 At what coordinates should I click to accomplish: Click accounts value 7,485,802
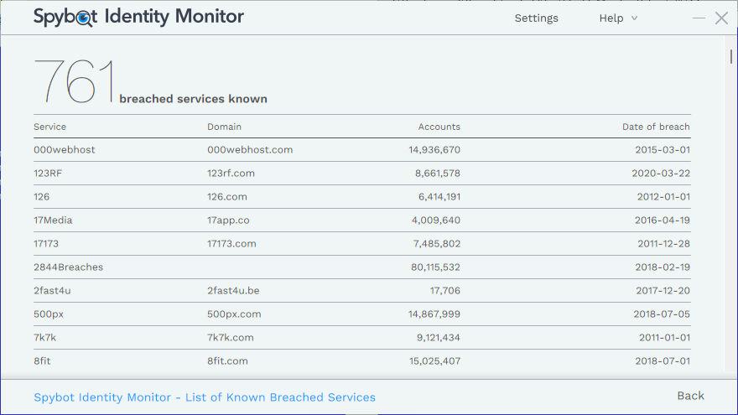point(437,244)
